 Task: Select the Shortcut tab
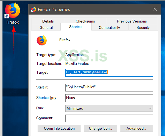tap(76, 27)
